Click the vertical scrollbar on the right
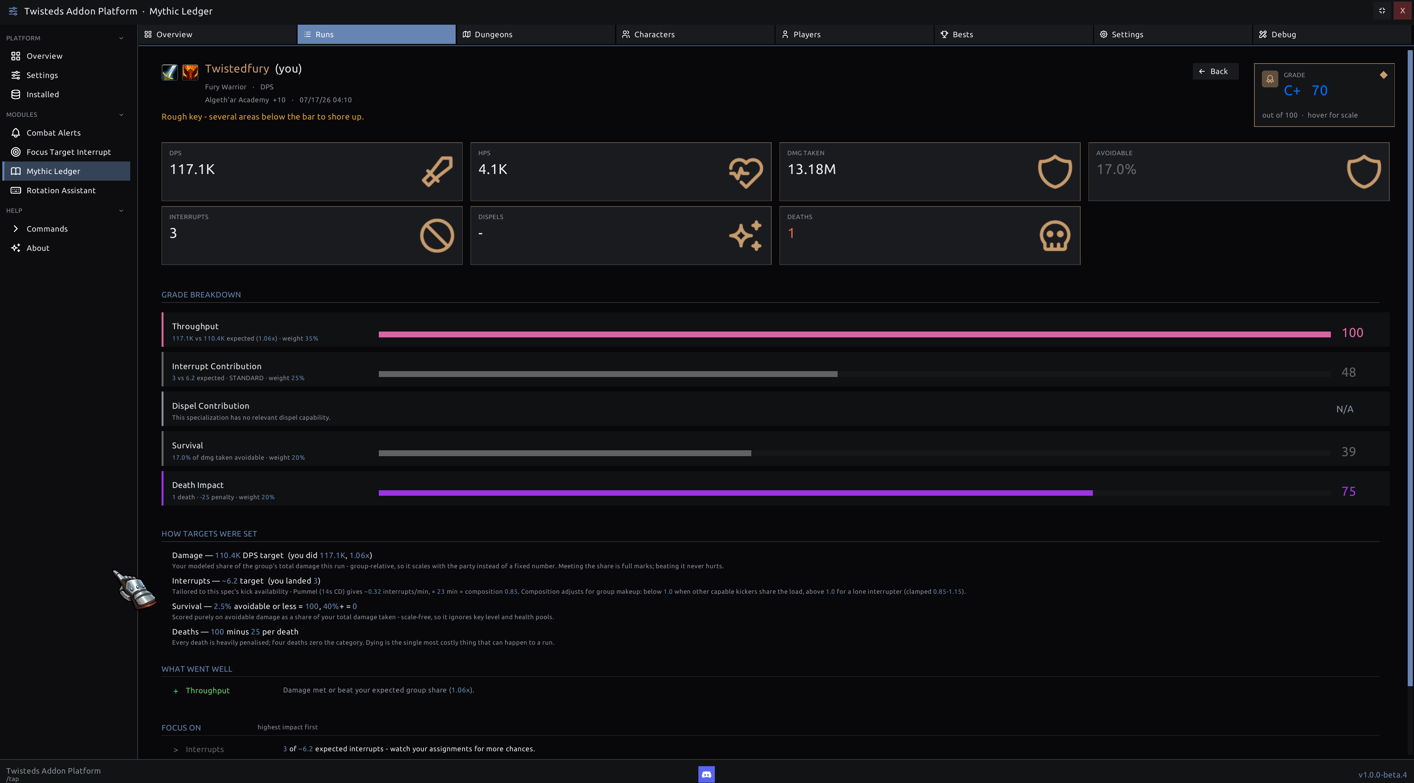This screenshot has height=783, width=1414. click(1410, 368)
